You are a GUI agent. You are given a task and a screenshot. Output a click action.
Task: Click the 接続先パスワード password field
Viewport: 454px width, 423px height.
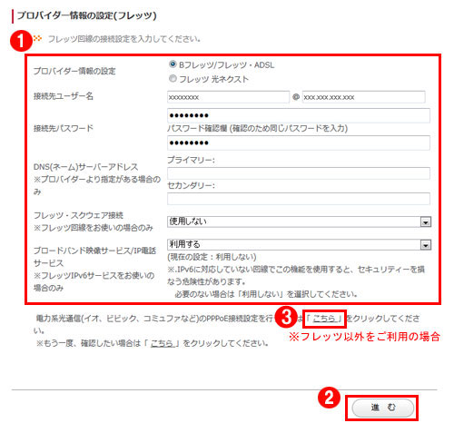299,115
